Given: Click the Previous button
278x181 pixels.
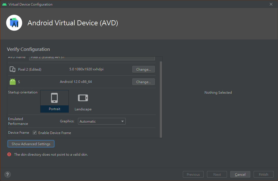Looking at the screenshot, I should coord(193,175).
